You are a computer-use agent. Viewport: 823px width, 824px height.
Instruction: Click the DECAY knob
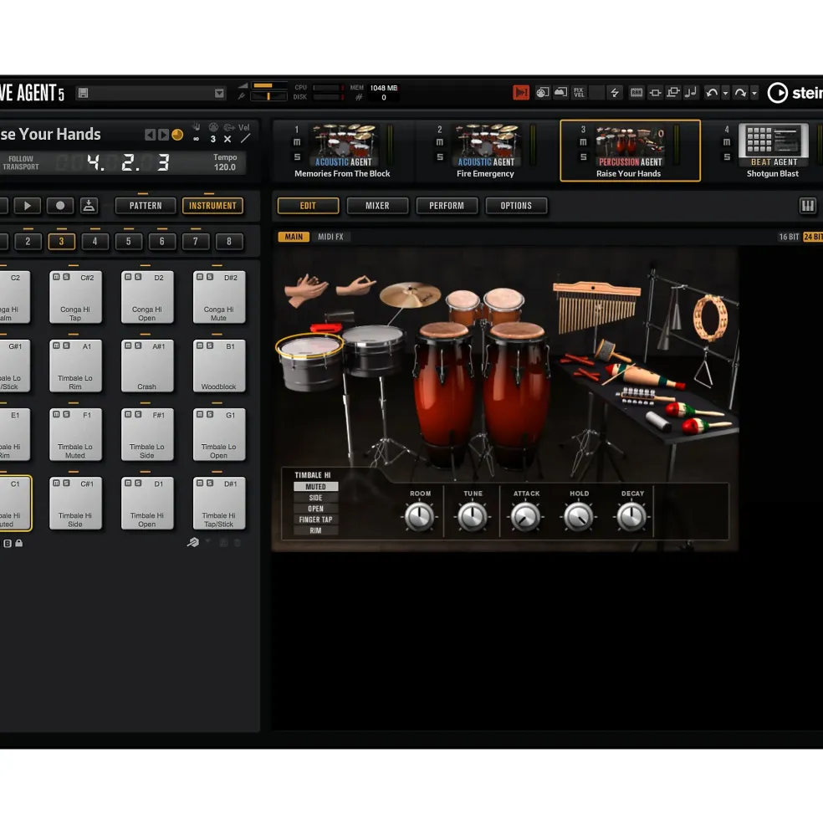point(631,517)
